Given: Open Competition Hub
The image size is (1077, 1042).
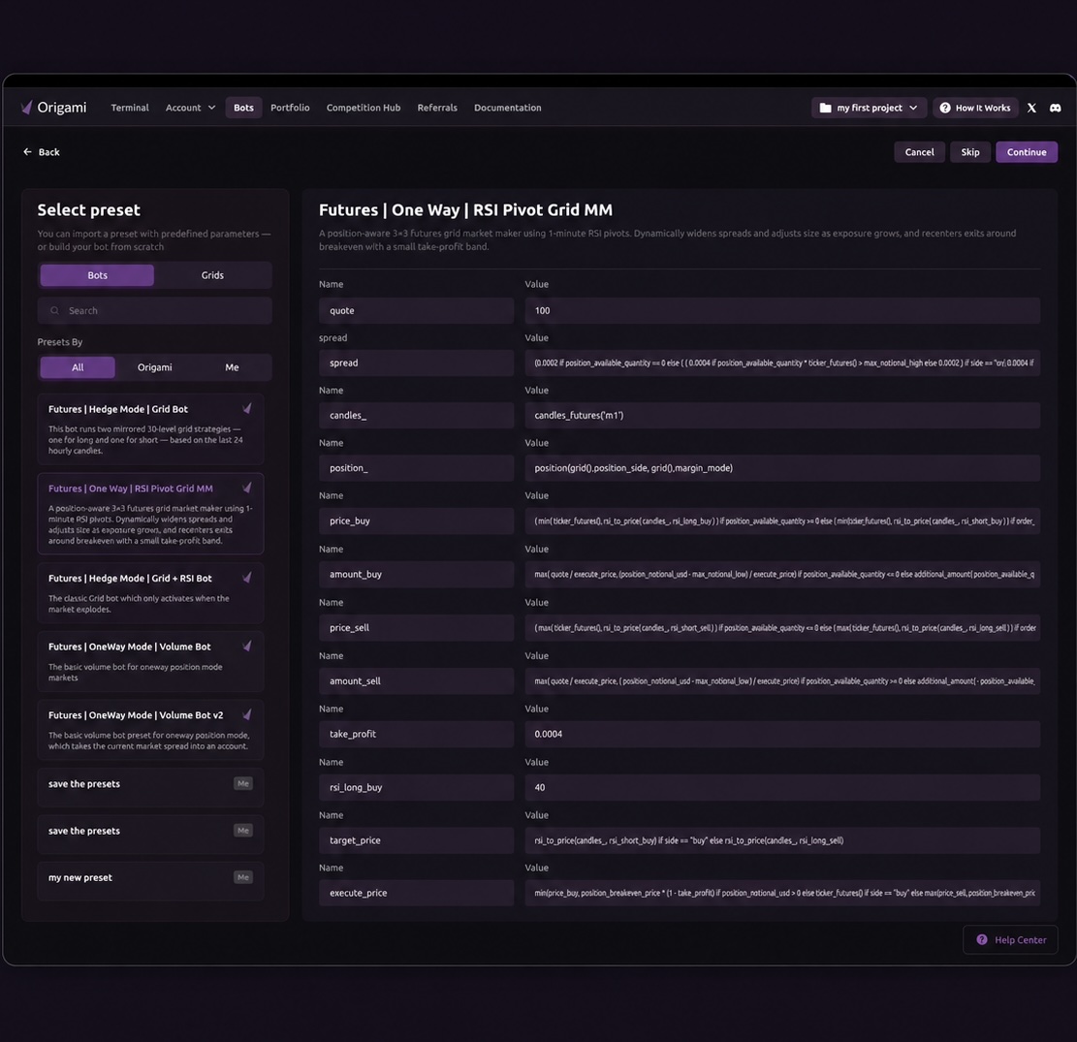Looking at the screenshot, I should (x=364, y=108).
